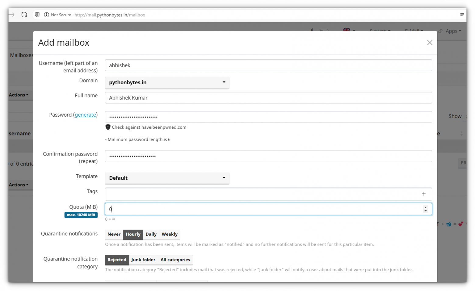Click Check against haveibeenpwned.com text
The height and width of the screenshot is (291, 475).
[x=149, y=127]
